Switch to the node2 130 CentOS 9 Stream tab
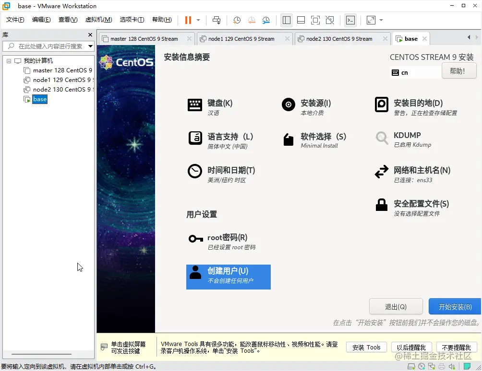The height and width of the screenshot is (371, 482). pyautogui.click(x=339, y=39)
